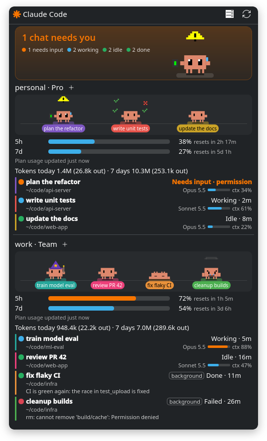Click the crying cleanup builds mascot
The height and width of the screenshot is (441, 267).
(x=211, y=271)
